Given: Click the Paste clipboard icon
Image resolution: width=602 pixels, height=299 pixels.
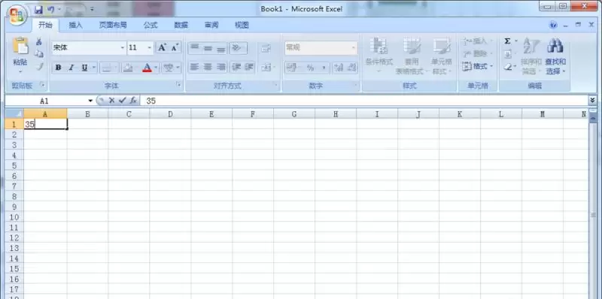Looking at the screenshot, I should pyautogui.click(x=20, y=46).
